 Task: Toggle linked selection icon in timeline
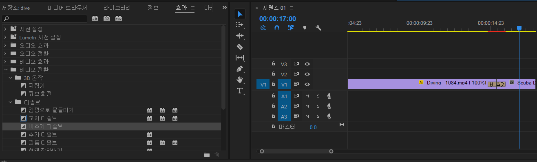click(291, 28)
